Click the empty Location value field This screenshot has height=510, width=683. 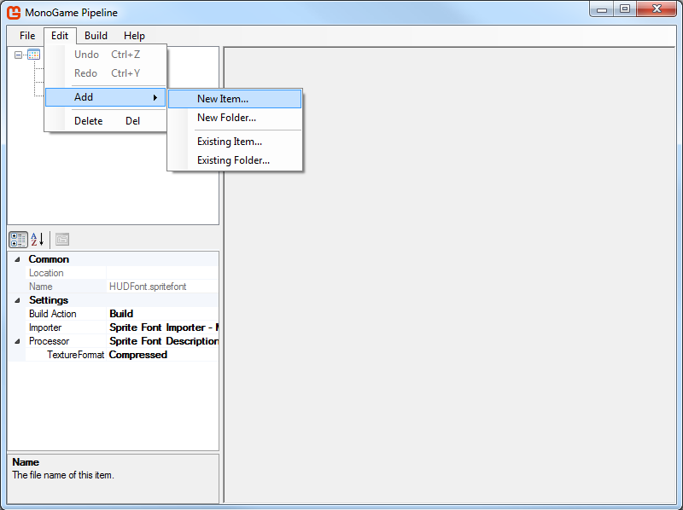click(162, 273)
